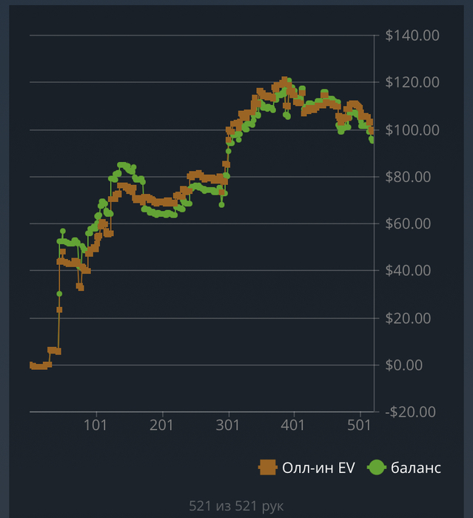Click the -$20.00 axis label

click(411, 412)
